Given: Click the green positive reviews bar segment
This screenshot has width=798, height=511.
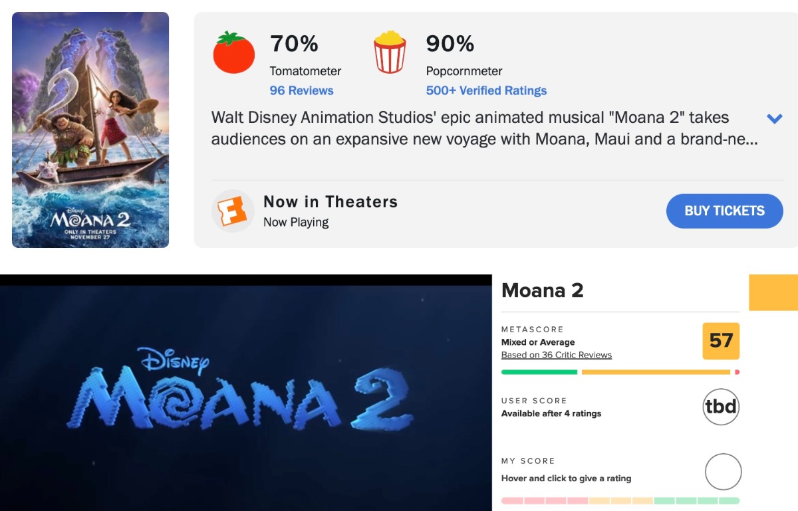Looking at the screenshot, I should click(539, 372).
